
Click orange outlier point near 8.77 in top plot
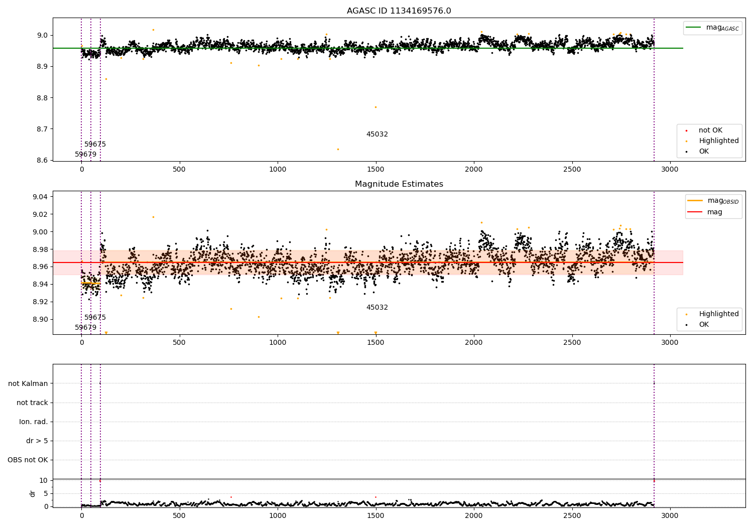tap(375, 107)
